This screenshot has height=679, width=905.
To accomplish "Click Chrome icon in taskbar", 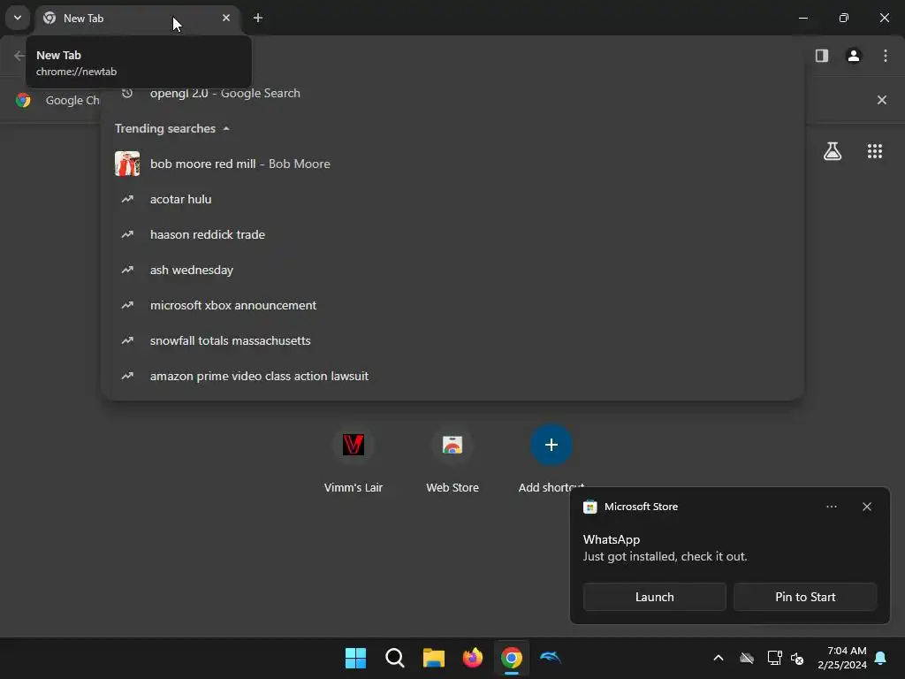I will [x=512, y=658].
